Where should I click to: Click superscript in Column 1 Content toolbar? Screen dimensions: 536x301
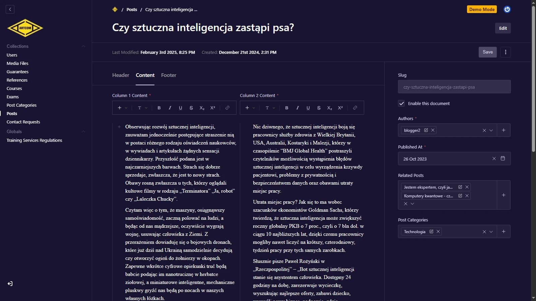(212, 108)
